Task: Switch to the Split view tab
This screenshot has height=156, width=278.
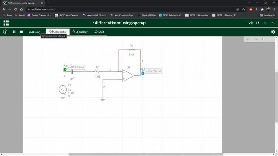Action: pos(99,32)
